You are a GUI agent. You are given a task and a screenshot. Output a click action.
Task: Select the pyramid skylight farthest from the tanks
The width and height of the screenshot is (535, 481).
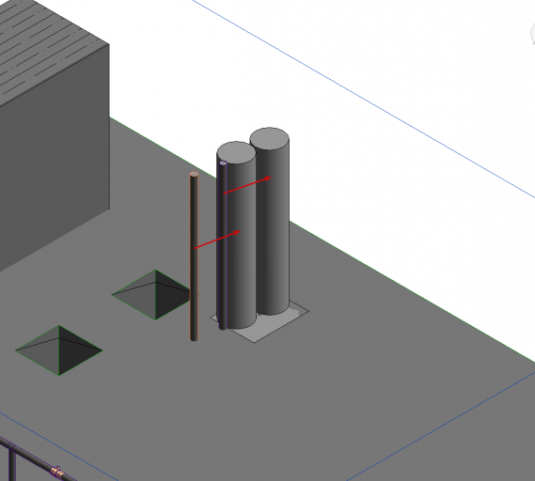coord(58,350)
